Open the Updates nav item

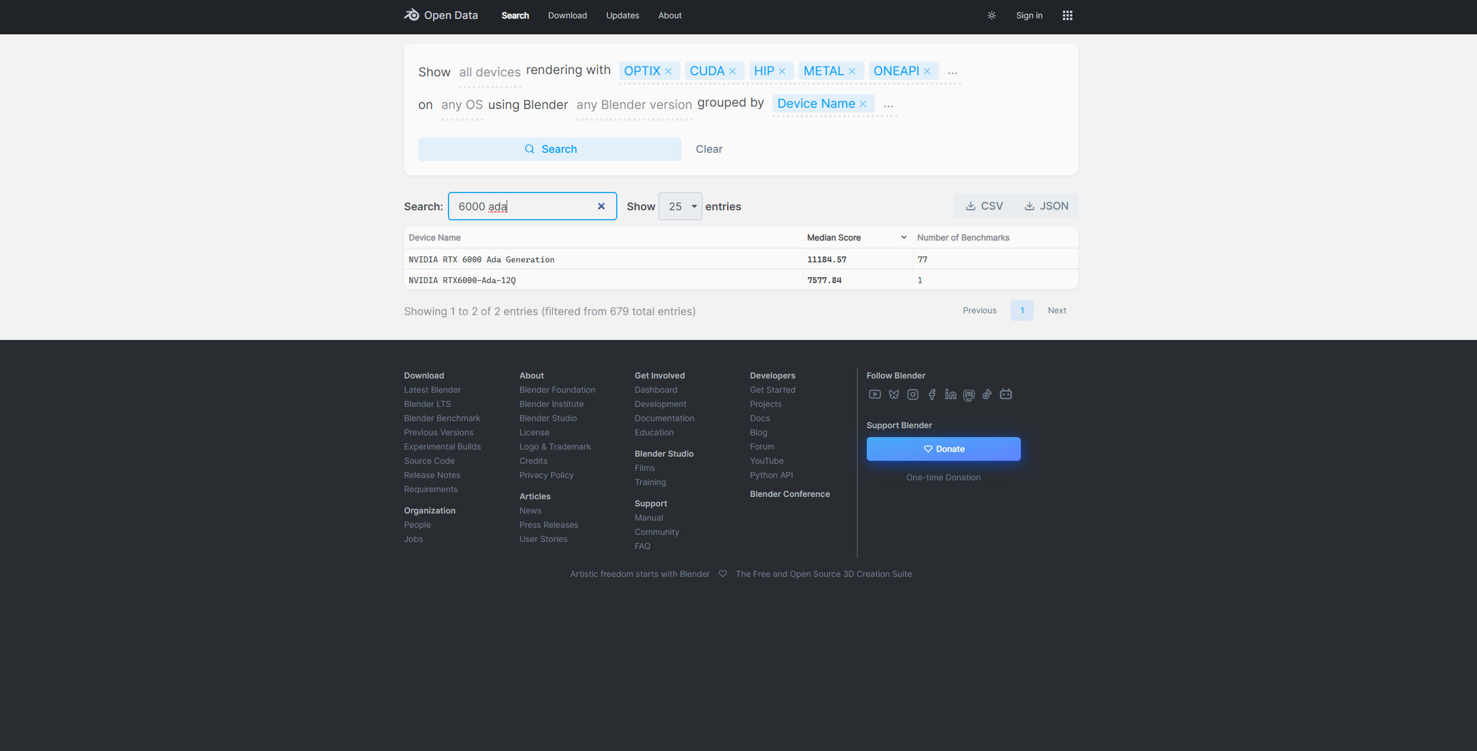pyautogui.click(x=623, y=15)
